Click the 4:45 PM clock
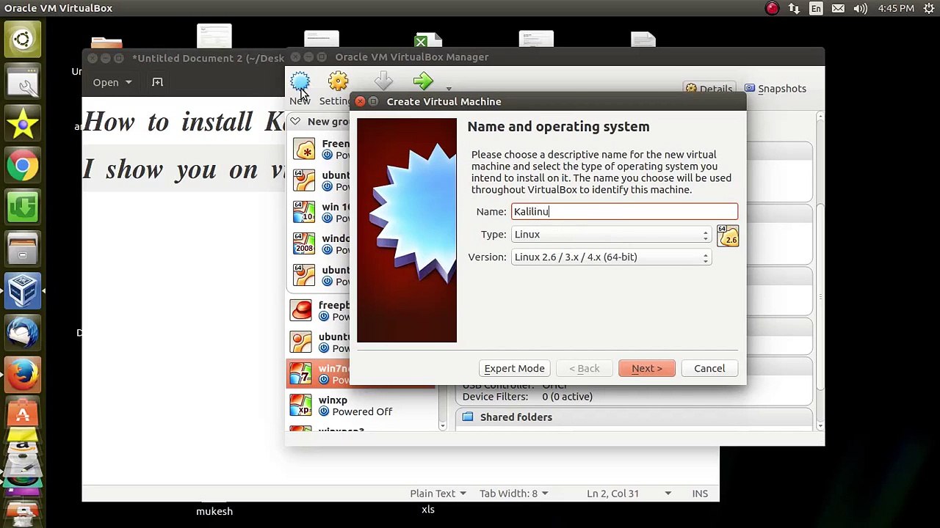The width and height of the screenshot is (940, 528). tap(896, 8)
